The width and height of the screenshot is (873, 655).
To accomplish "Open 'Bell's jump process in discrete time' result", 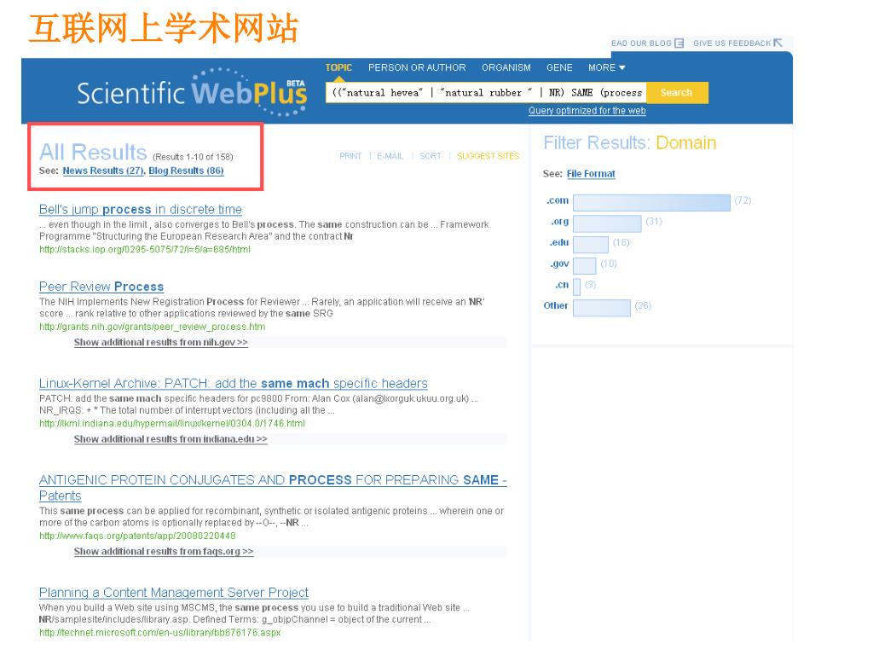I will coord(141,210).
